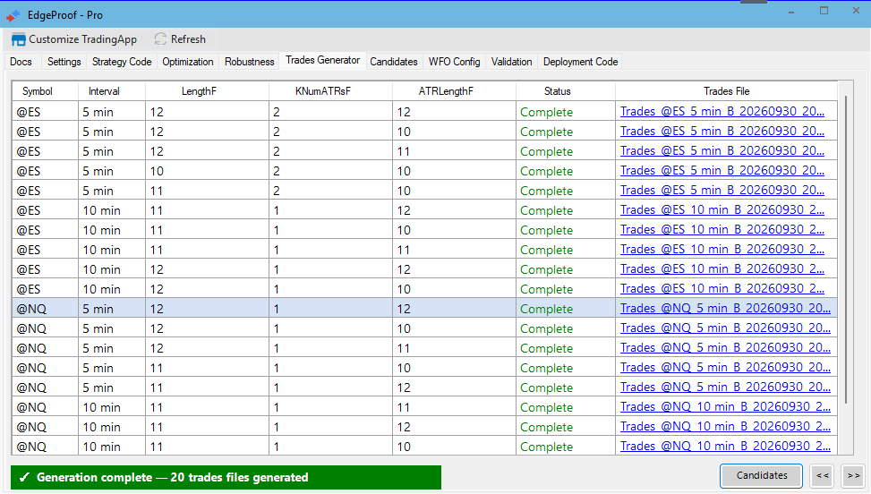
Task: Open the Docs tab
Action: (21, 62)
